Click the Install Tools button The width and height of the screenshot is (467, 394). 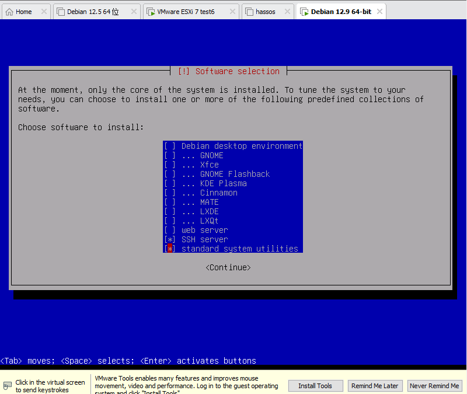(x=315, y=386)
